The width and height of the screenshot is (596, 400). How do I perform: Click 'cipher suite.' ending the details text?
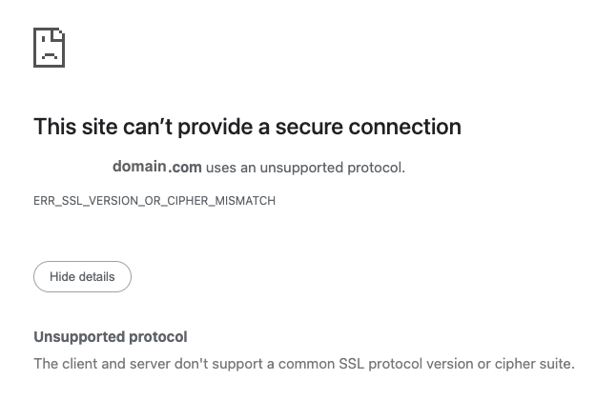tap(535, 365)
